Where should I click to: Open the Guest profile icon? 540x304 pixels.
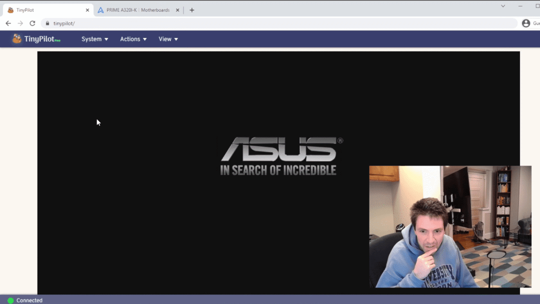tap(525, 23)
